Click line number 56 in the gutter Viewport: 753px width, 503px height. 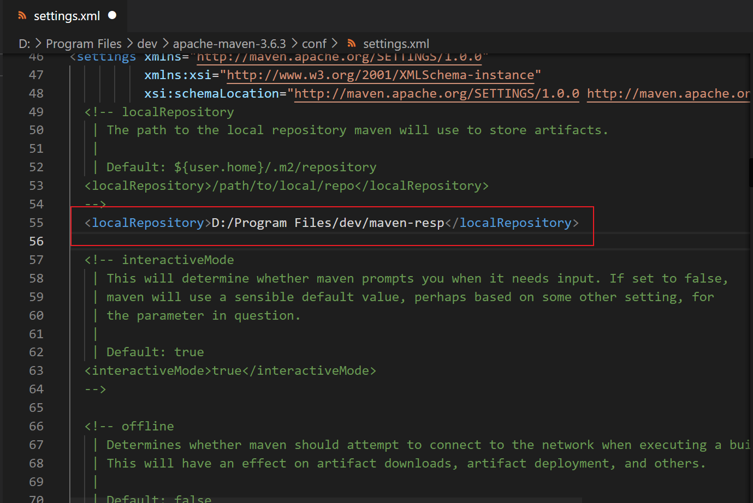click(36, 241)
